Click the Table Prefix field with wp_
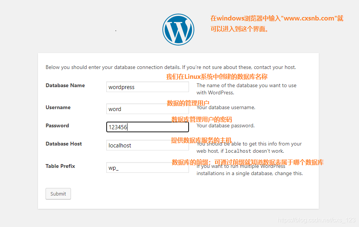This screenshot has height=227, width=359. tap(148, 168)
